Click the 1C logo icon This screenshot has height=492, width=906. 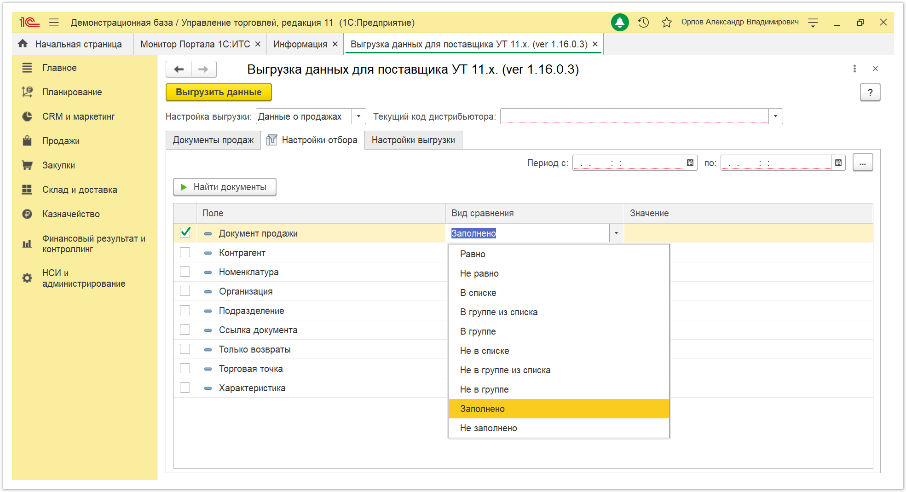29,22
